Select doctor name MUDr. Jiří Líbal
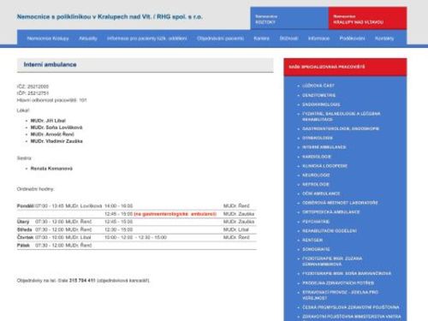The height and width of the screenshot is (321, 428). (48, 121)
